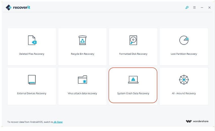Open the dr.fone link
The height and width of the screenshot is (131, 215).
58,122
